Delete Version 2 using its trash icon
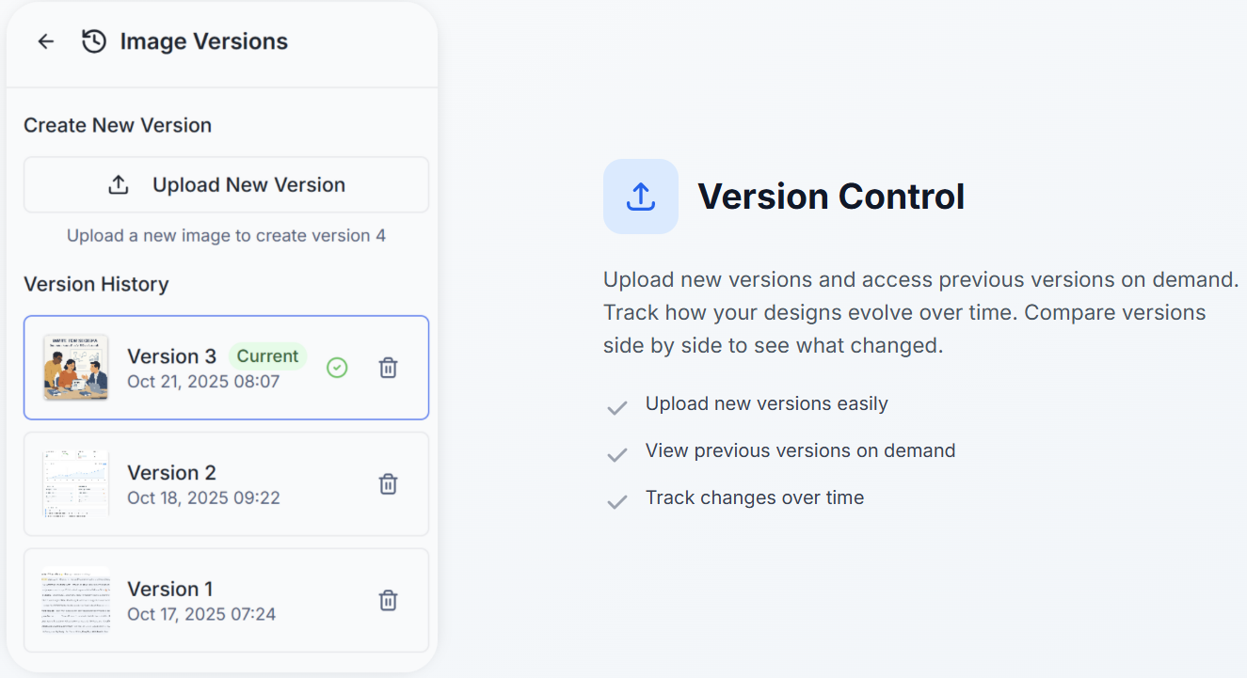The width and height of the screenshot is (1247, 678). click(388, 483)
